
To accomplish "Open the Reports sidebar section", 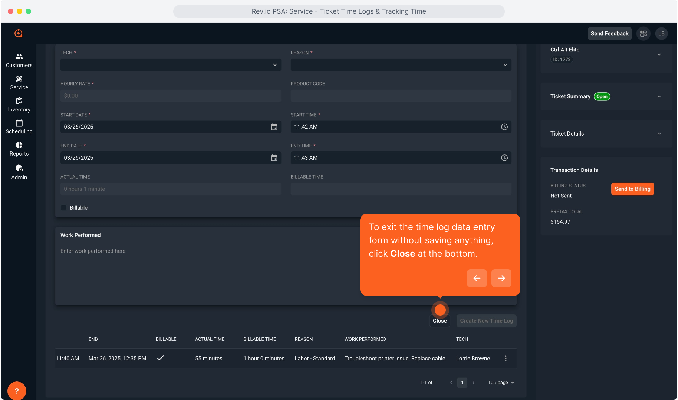I will 19,149.
